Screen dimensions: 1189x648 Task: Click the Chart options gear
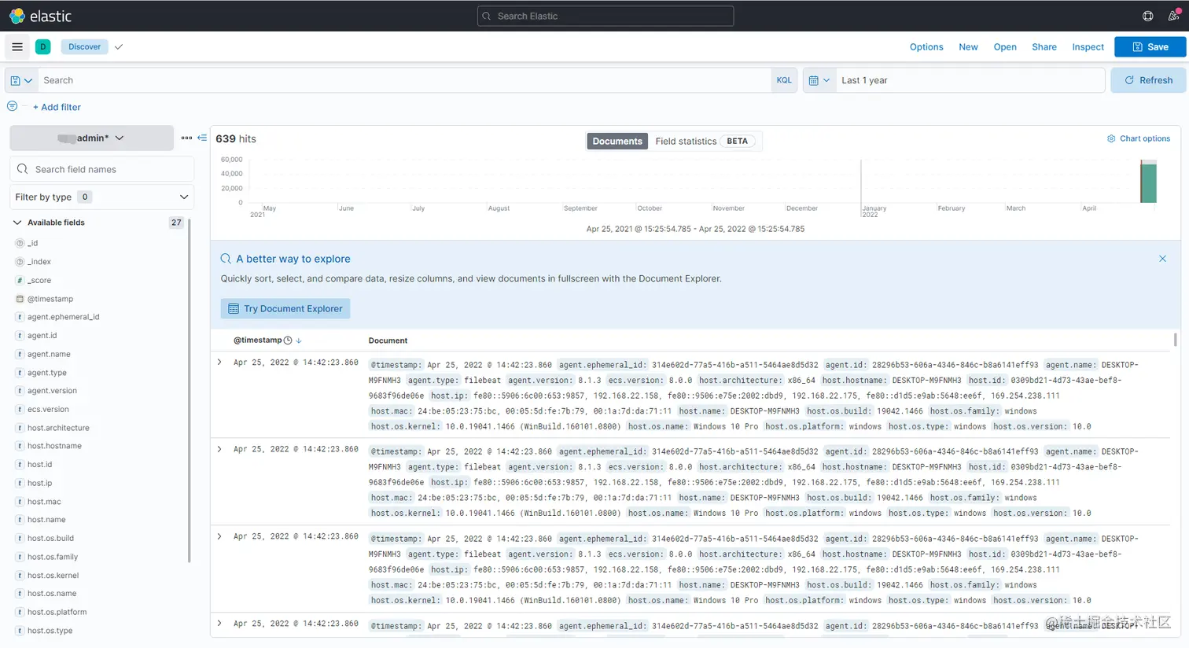coord(1111,138)
